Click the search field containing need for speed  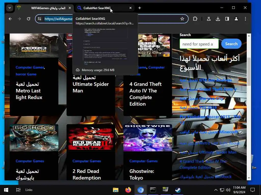coord(199,44)
